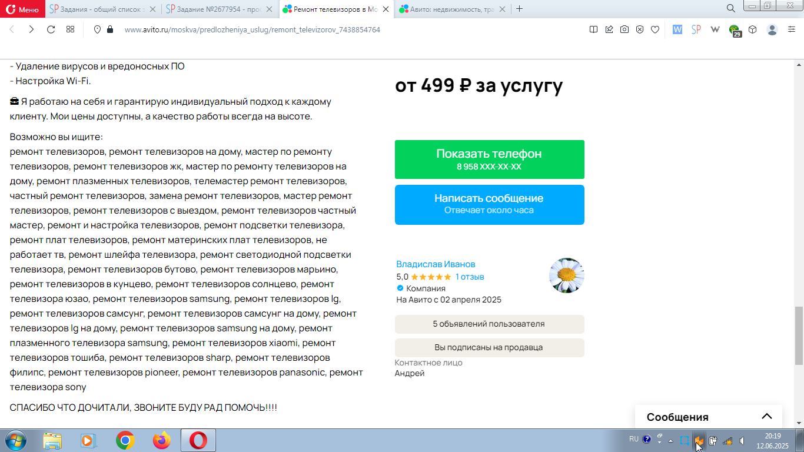Click 'Вы подписаны на продавца' button
The image size is (804, 452).
490,347
